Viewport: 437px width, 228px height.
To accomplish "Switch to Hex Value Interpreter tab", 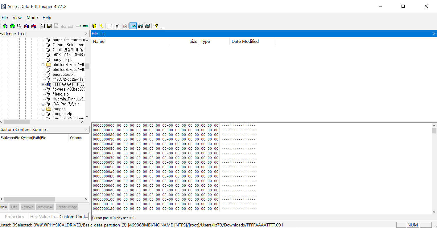I will tap(44, 217).
